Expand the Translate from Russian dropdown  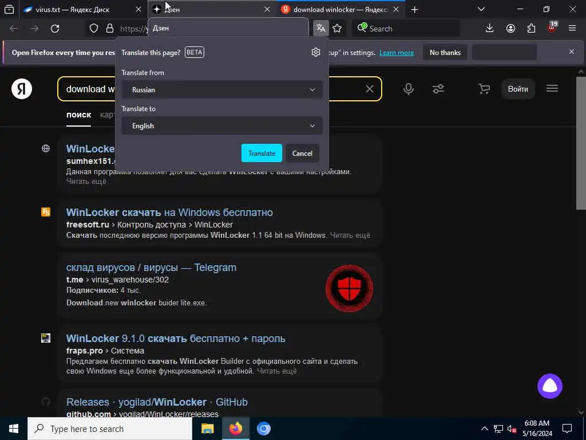(222, 90)
